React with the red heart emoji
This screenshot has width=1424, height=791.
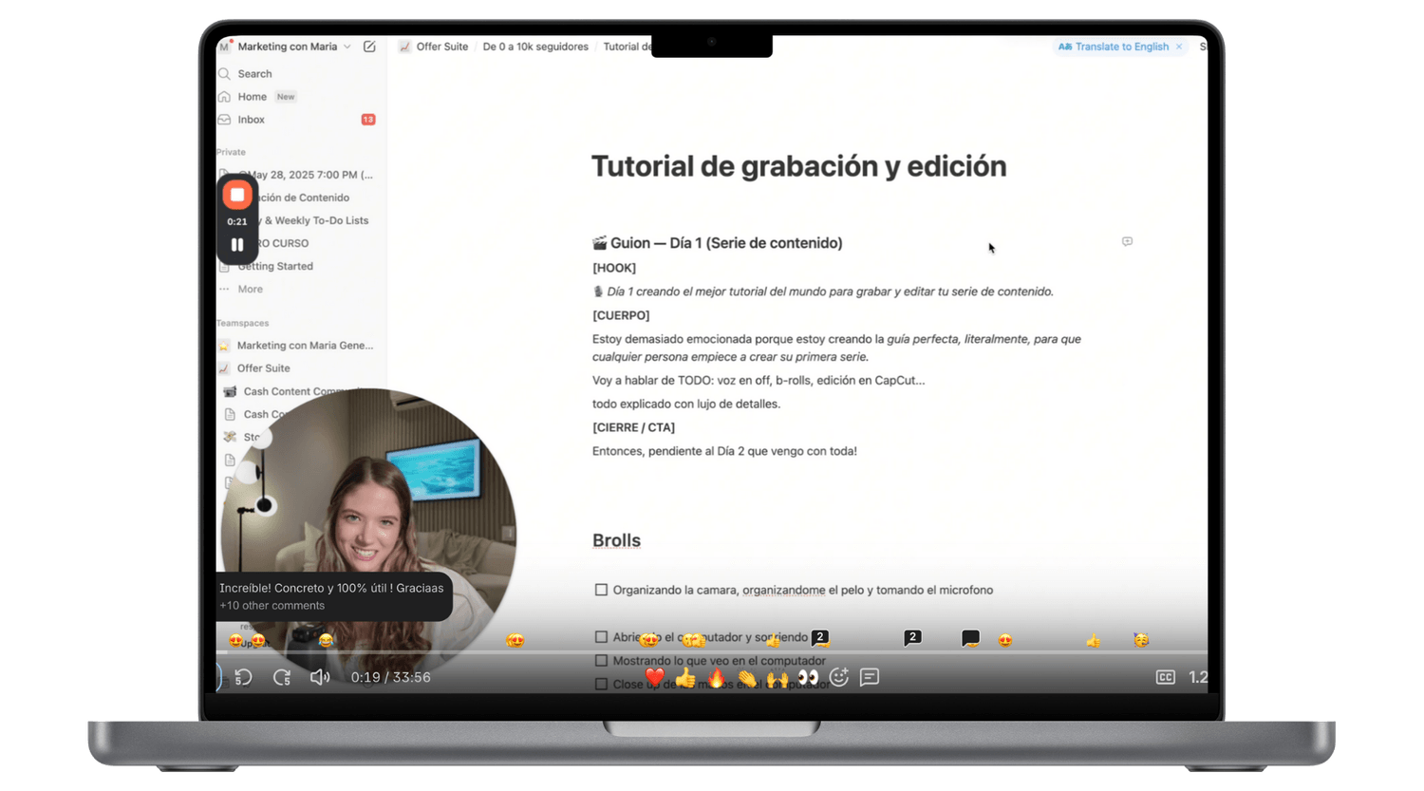(x=654, y=677)
